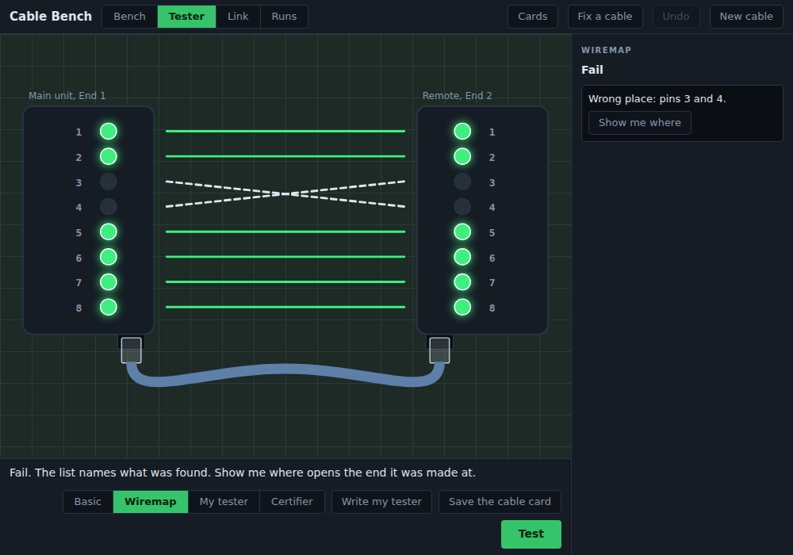The width and height of the screenshot is (793, 555).
Task: Click the 'Remote, End 2' label
Action: (x=458, y=95)
